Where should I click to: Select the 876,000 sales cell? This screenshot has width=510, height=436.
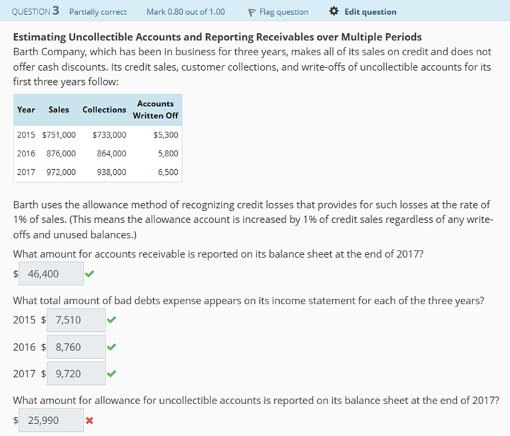pos(61,154)
